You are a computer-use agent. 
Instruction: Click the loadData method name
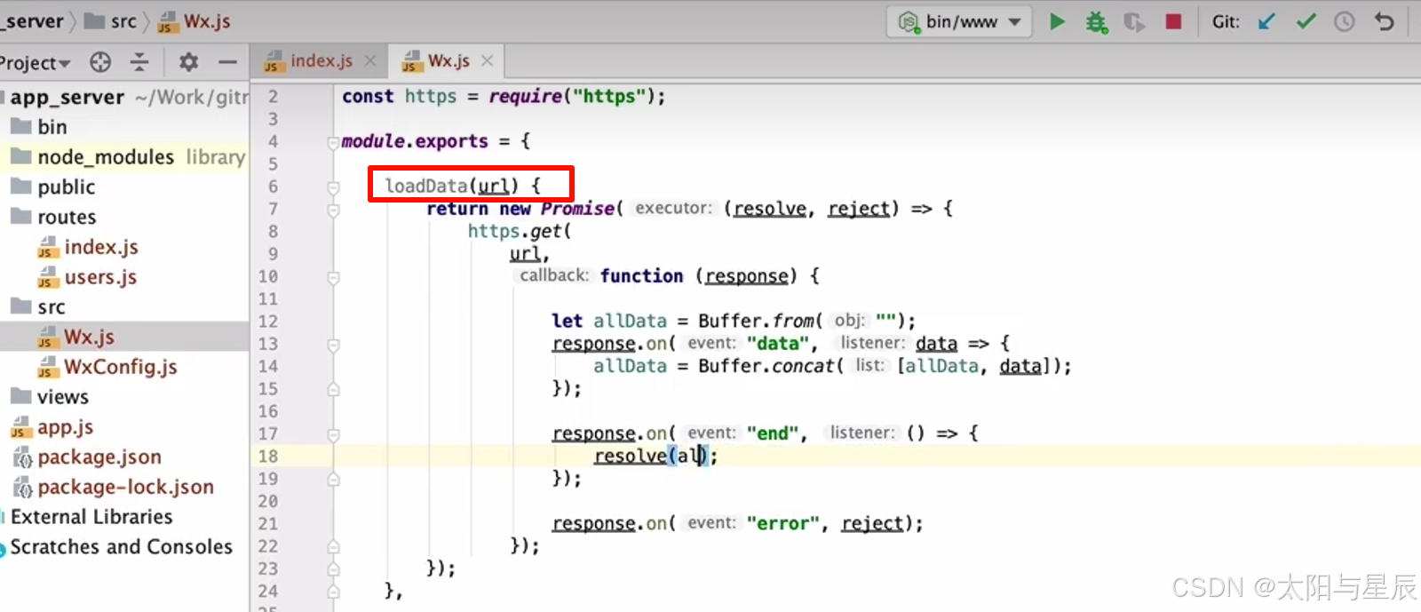tap(425, 186)
